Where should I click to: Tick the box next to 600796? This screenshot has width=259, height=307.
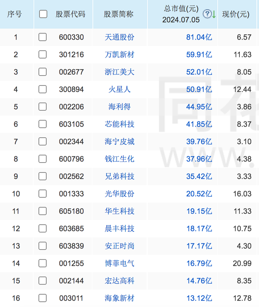click(x=43, y=159)
